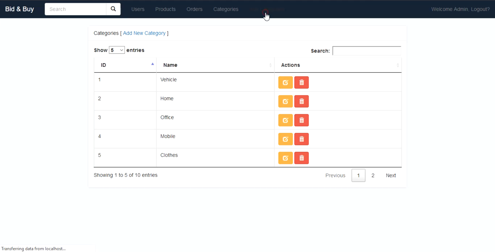495x252 pixels.
Task: Click the edit icon for Vehicle category
Action: tap(285, 83)
